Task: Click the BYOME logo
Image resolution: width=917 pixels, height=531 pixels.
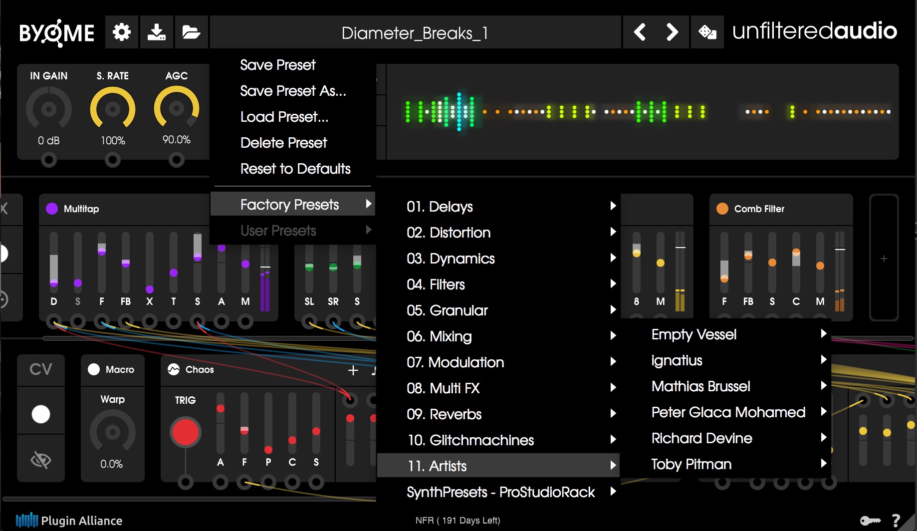Action: 56,33
